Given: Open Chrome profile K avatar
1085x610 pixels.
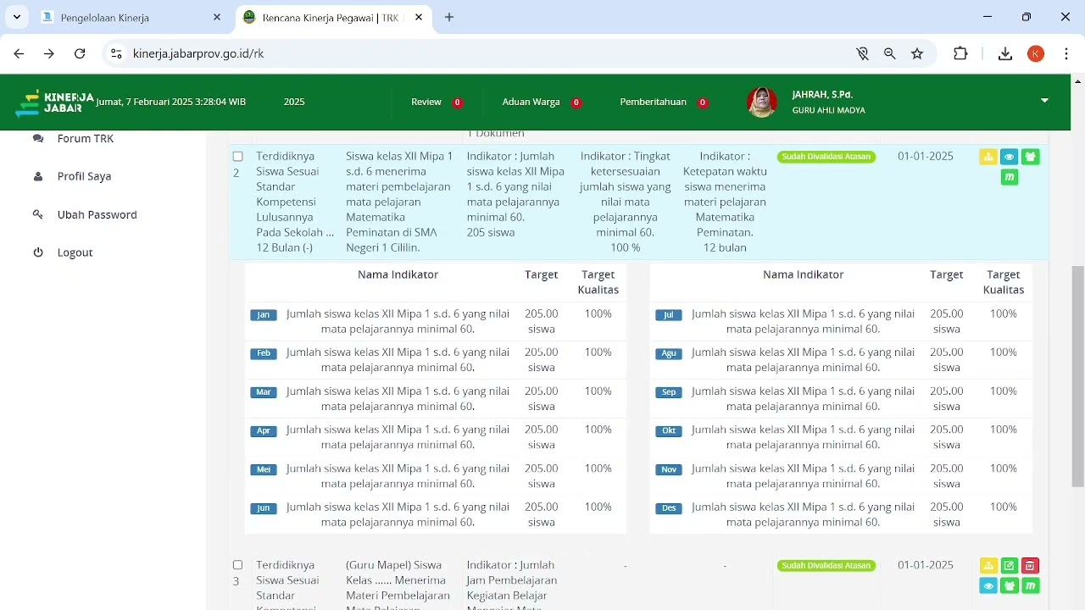Looking at the screenshot, I should [1036, 53].
